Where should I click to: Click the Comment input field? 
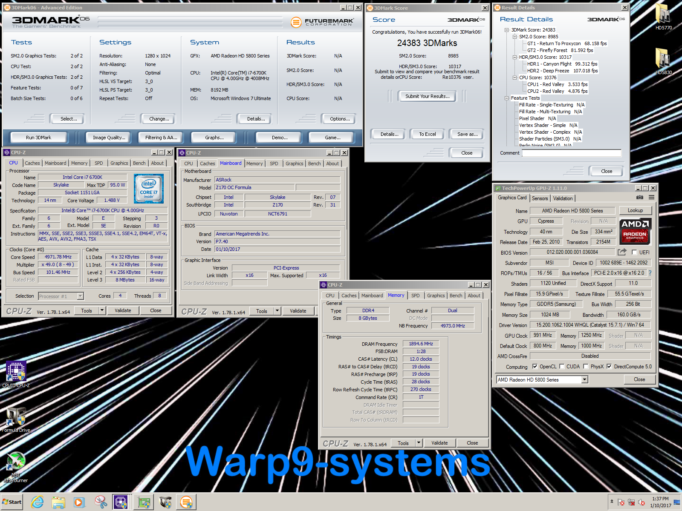(x=572, y=153)
